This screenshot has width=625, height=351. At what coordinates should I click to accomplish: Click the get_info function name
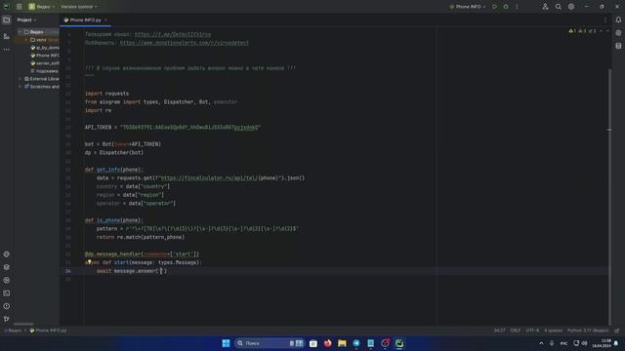(108, 170)
